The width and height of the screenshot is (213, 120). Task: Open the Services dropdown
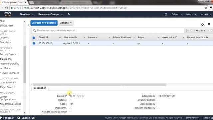(27, 14)
